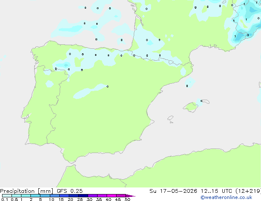Viewport: 261px width, 201px height.
Task: Click the over-50 mm arrow legend tip
Action: click(130, 196)
